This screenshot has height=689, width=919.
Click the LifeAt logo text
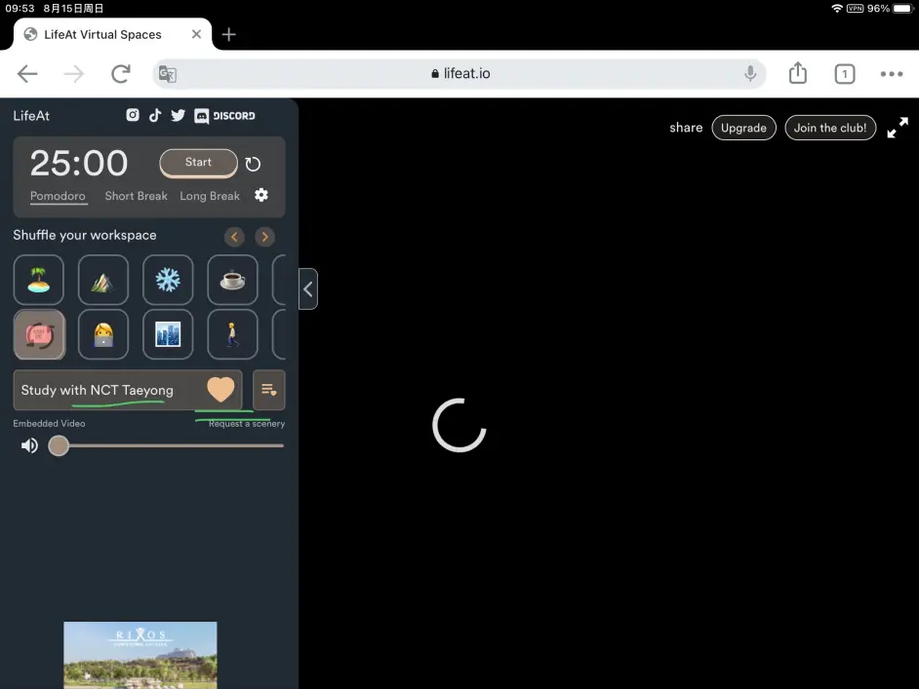click(x=31, y=116)
